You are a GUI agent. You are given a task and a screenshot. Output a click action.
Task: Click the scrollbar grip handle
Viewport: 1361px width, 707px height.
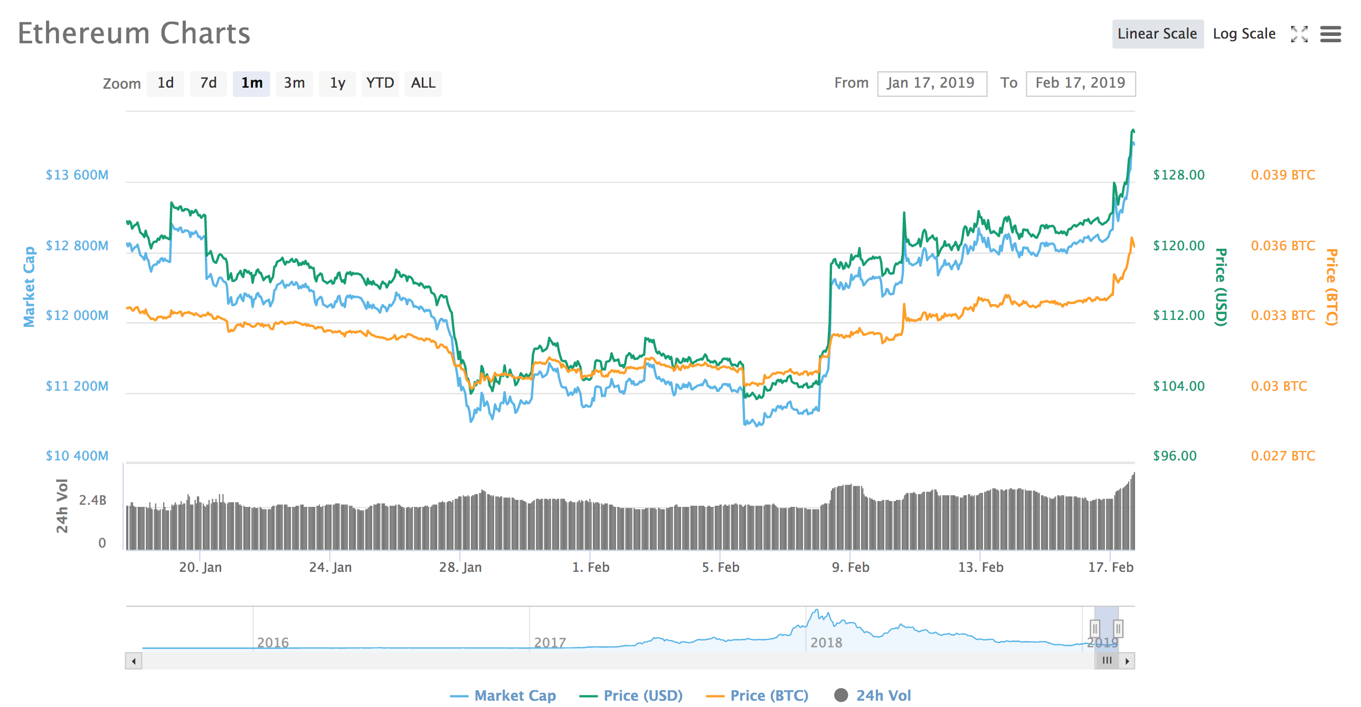point(1107,661)
